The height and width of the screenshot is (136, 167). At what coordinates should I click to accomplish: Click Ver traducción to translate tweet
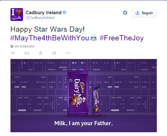(24, 46)
